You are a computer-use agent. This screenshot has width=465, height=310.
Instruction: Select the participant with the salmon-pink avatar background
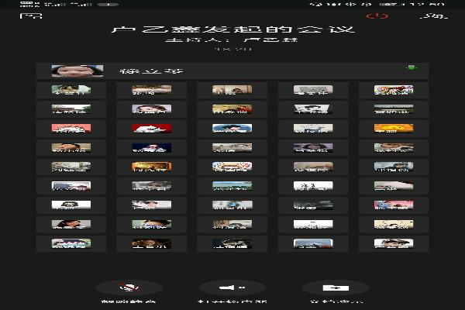[71, 128]
